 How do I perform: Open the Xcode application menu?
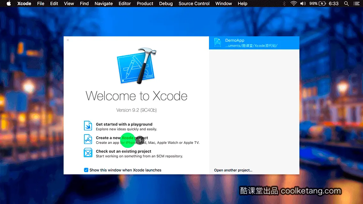[x=24, y=4]
